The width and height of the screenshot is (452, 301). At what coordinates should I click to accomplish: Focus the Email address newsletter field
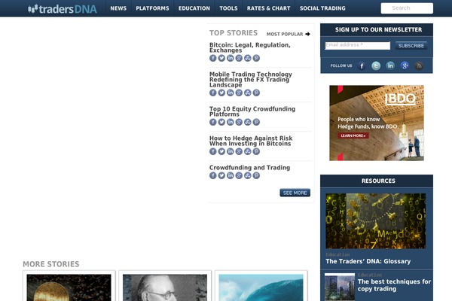click(357, 45)
